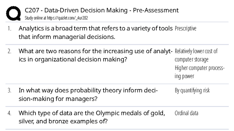The height and width of the screenshot is (131, 234).
Task: Click the 'Higher computer process-' answer line
Action: coord(199,68)
